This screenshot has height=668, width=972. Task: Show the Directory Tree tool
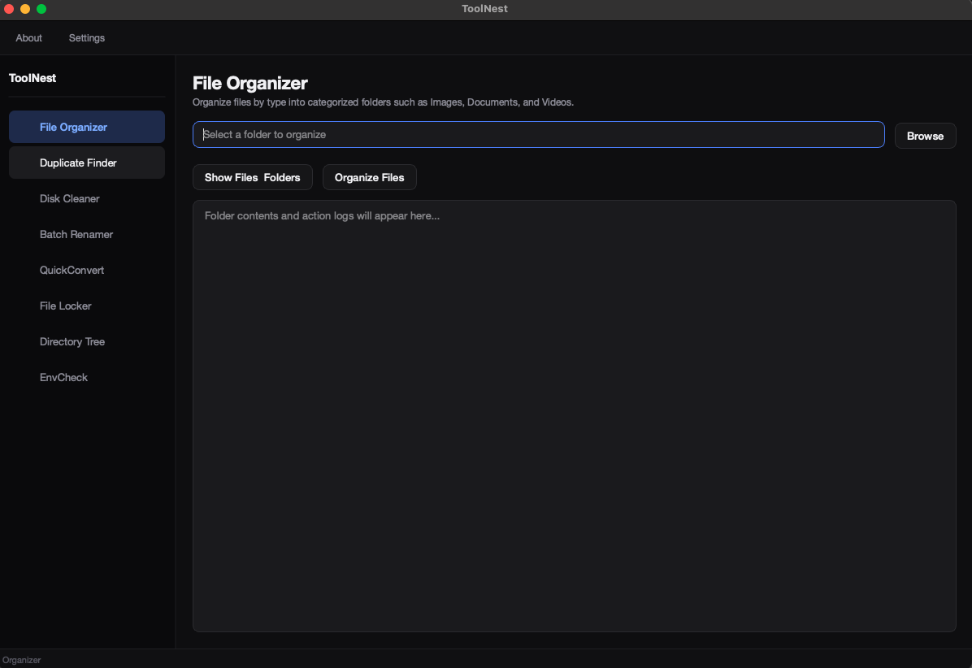(x=87, y=341)
